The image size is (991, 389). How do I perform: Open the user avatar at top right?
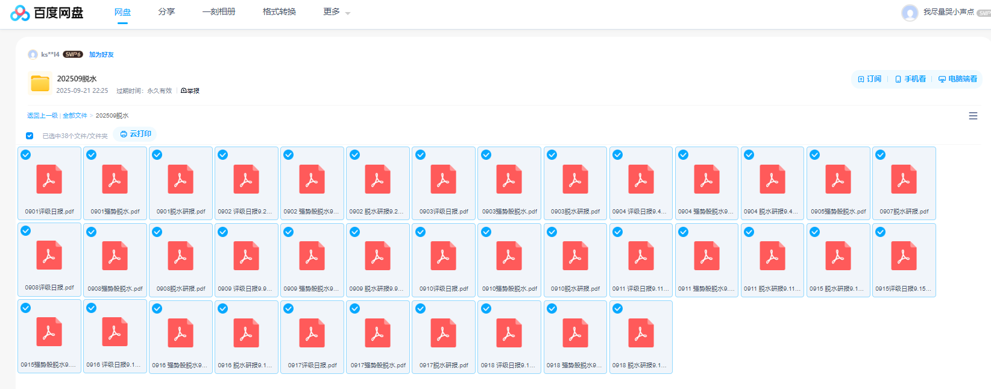[909, 13]
